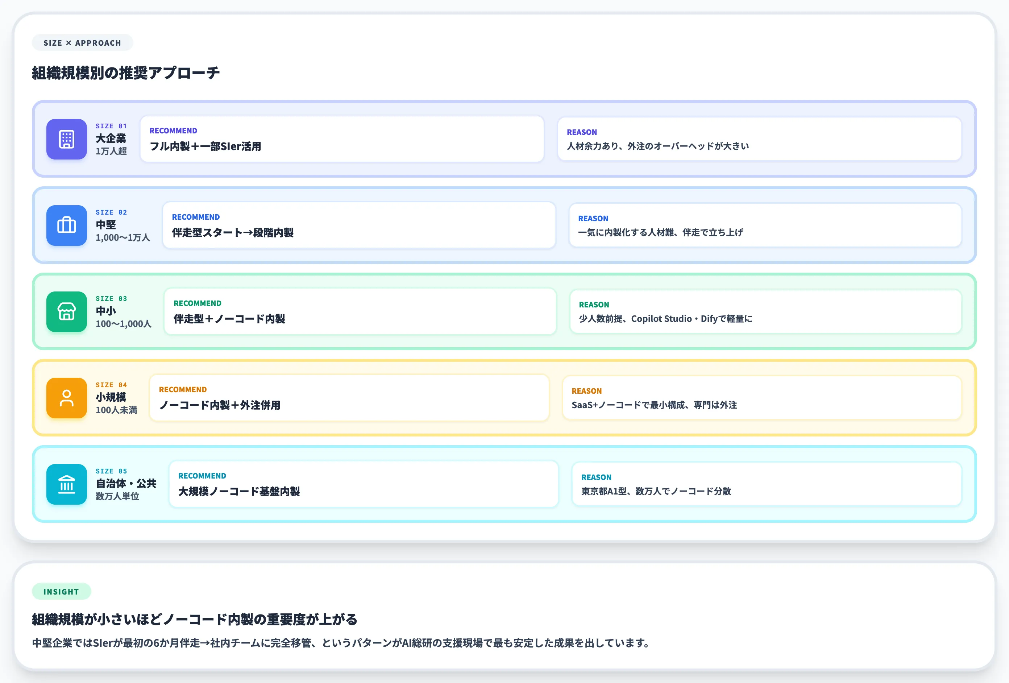Click the REASON label in 小規模 row
1009x683 pixels.
(x=586, y=391)
